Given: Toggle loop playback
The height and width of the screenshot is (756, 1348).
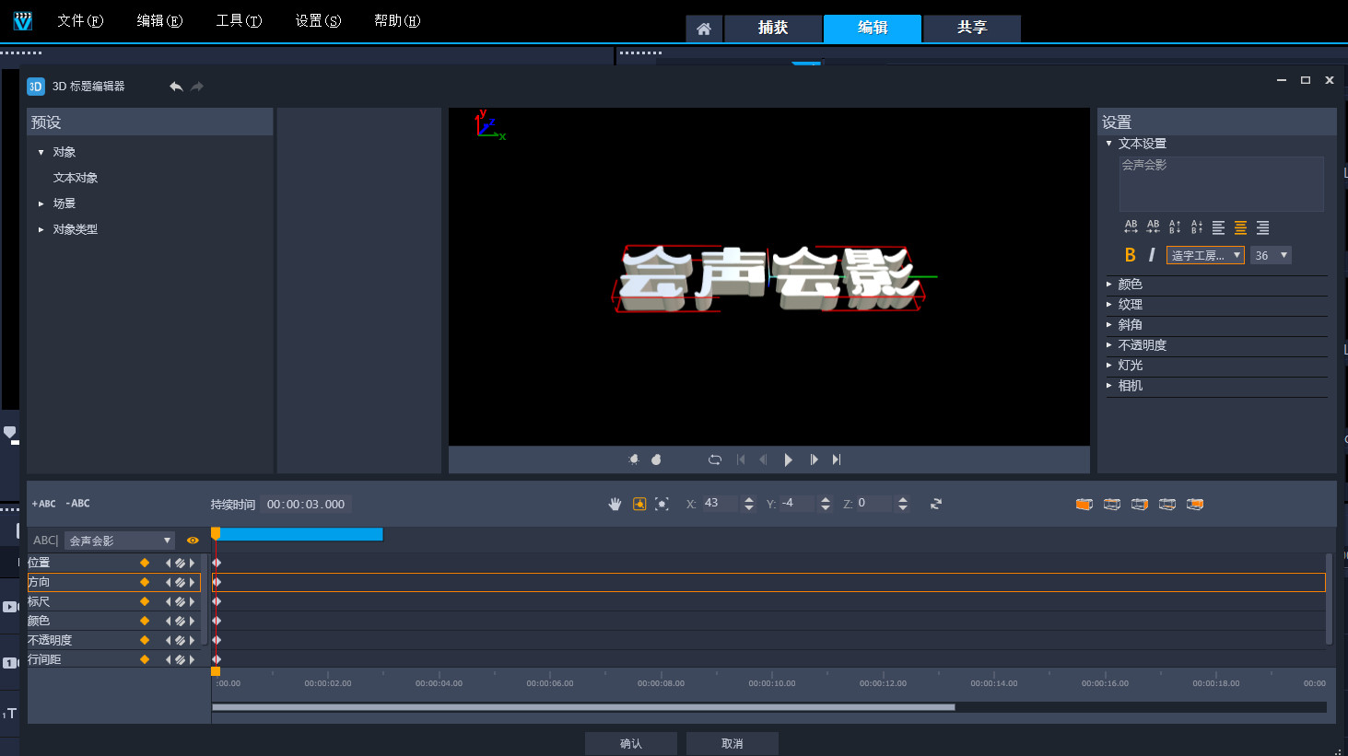Looking at the screenshot, I should [714, 459].
